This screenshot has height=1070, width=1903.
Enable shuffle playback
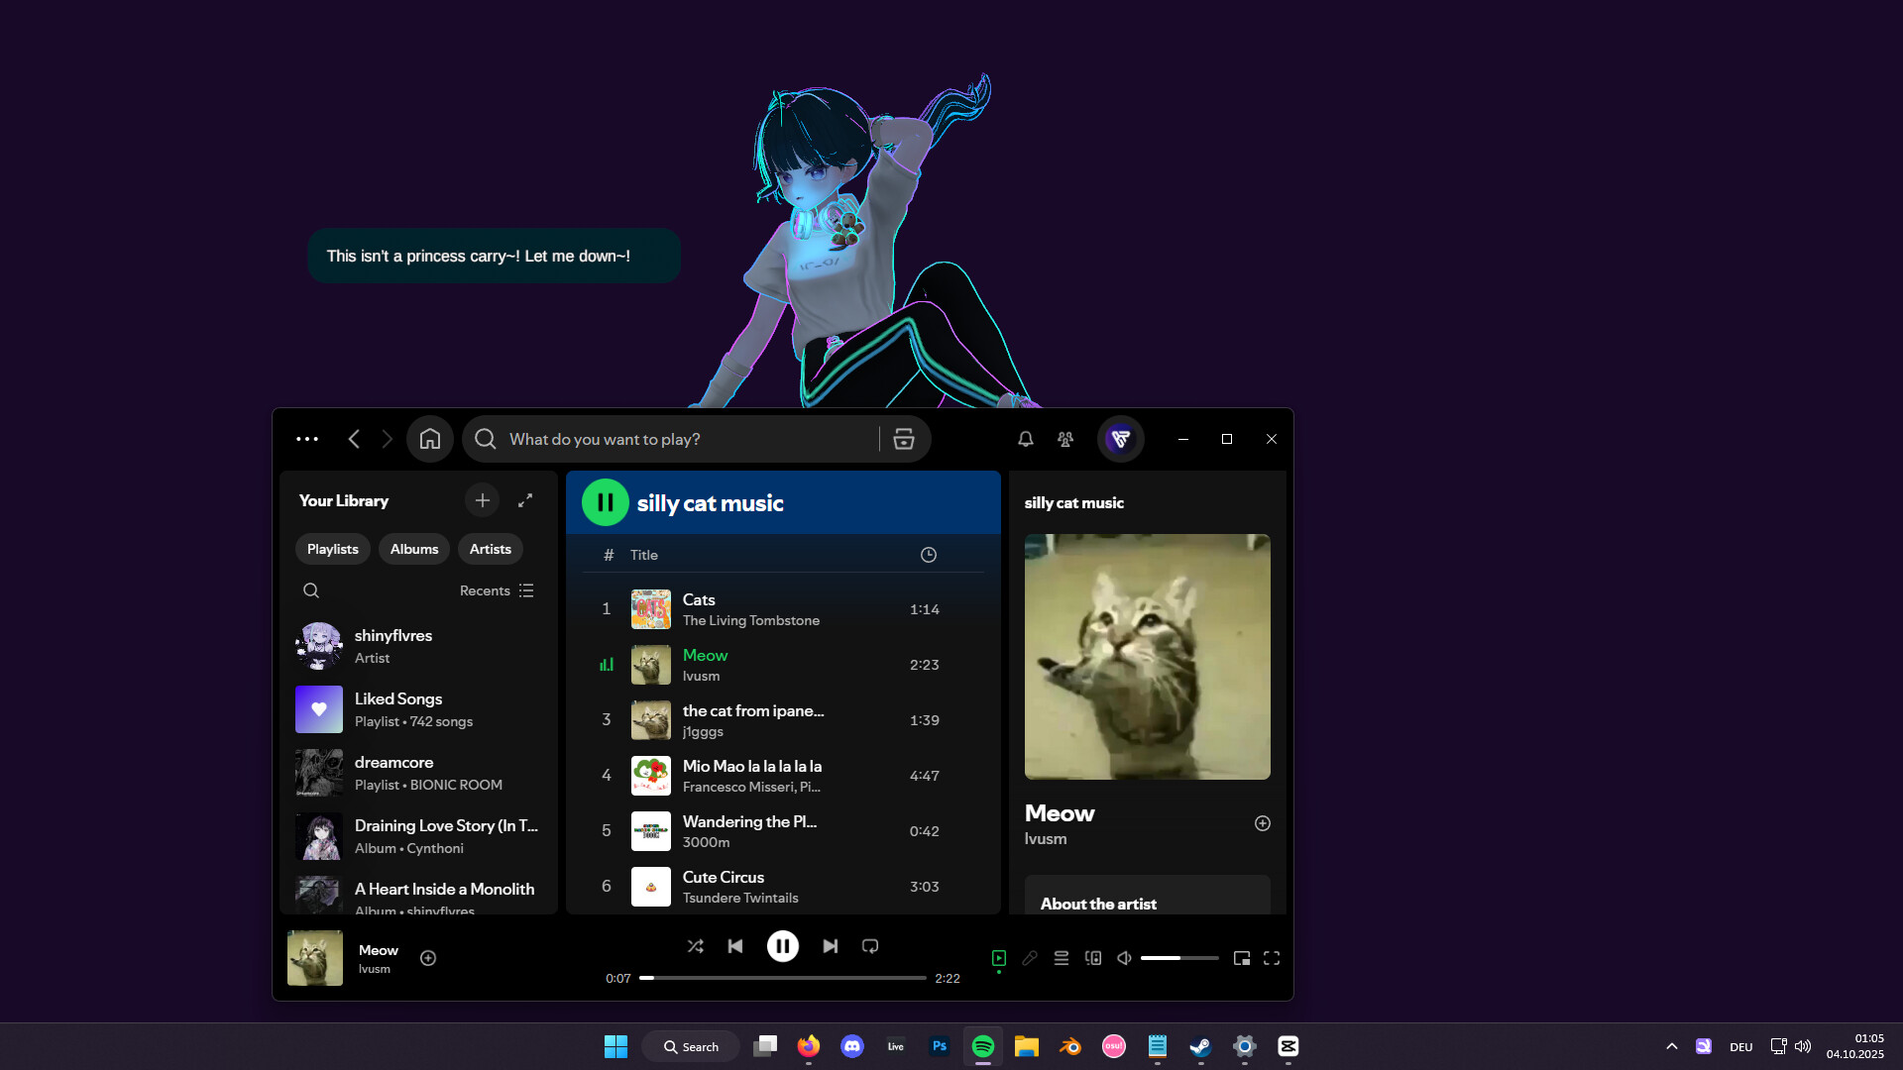[x=695, y=946]
